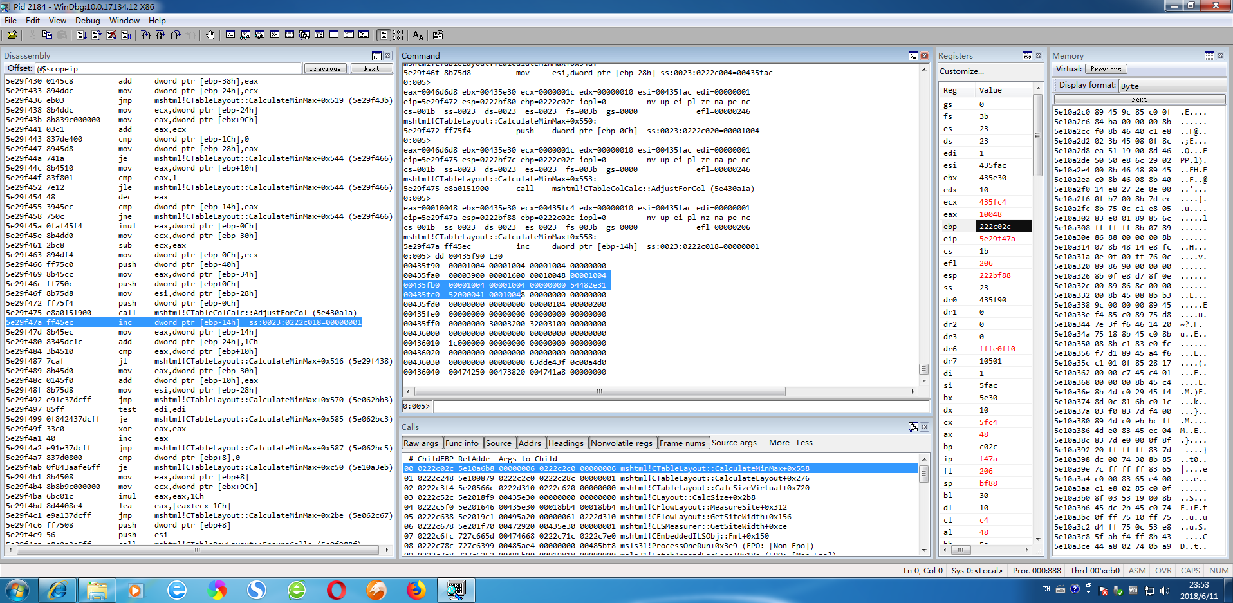Image resolution: width=1233 pixels, height=603 pixels.
Task: Click the Registers panel dock menu icon
Action: (x=1027, y=56)
